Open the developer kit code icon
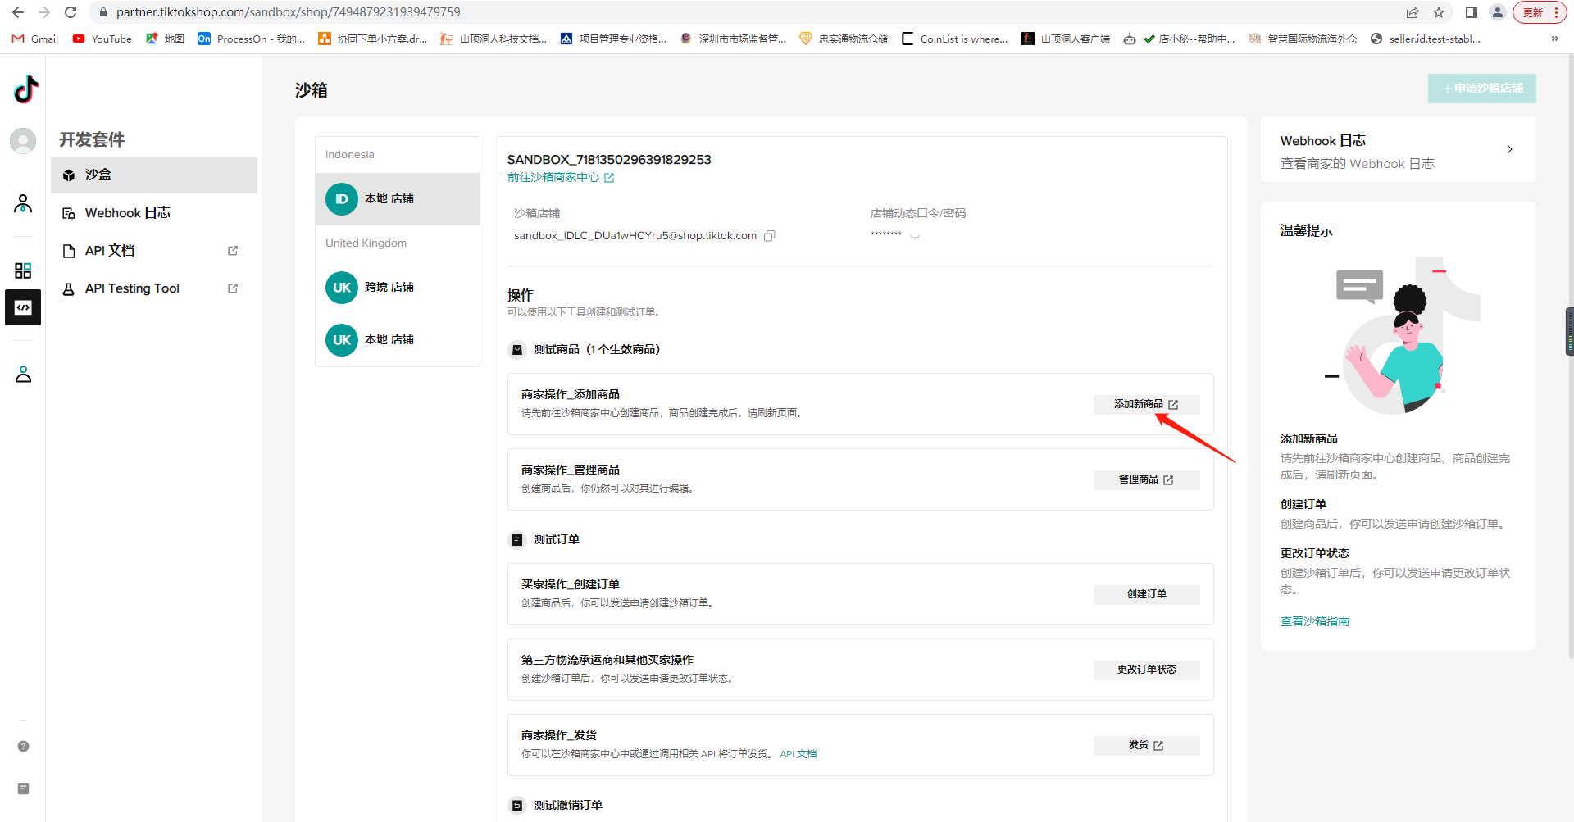This screenshot has width=1574, height=822. pyautogui.click(x=23, y=308)
